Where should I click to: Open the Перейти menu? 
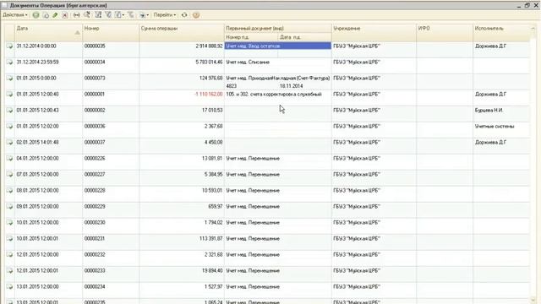click(165, 15)
